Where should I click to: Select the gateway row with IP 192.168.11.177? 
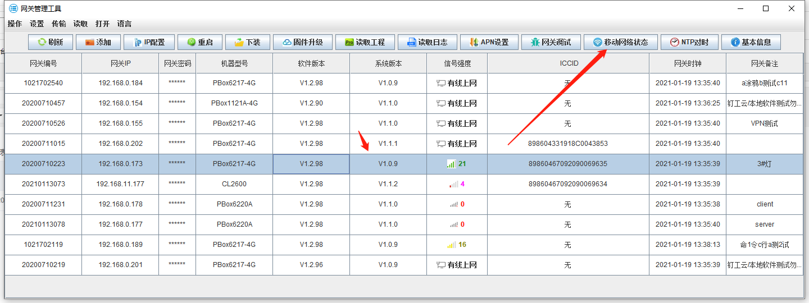click(x=120, y=184)
